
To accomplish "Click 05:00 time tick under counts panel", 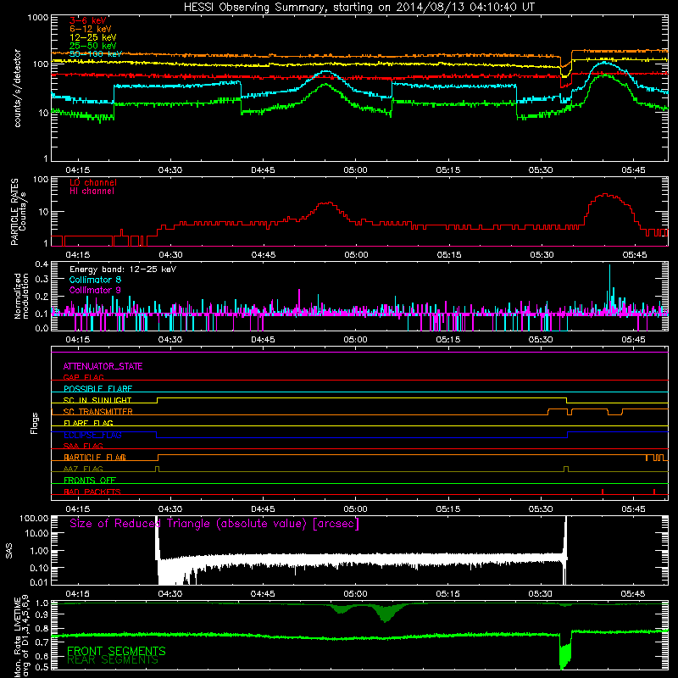I will coord(355,170).
